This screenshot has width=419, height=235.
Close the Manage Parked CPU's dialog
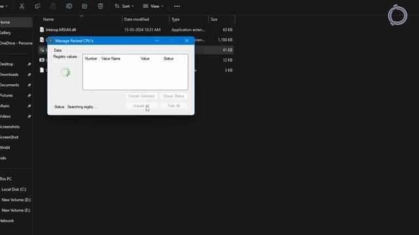(x=187, y=40)
